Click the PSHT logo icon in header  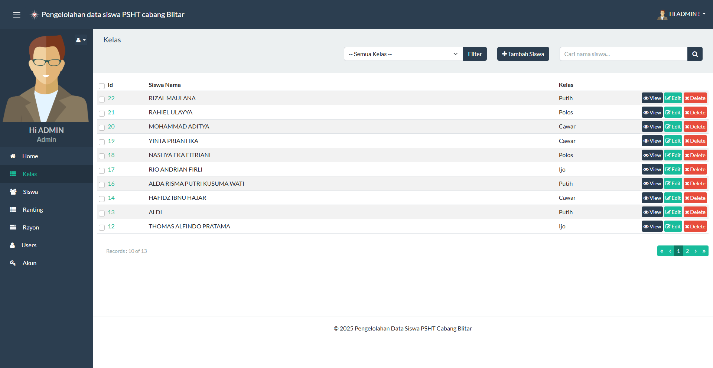tap(35, 15)
